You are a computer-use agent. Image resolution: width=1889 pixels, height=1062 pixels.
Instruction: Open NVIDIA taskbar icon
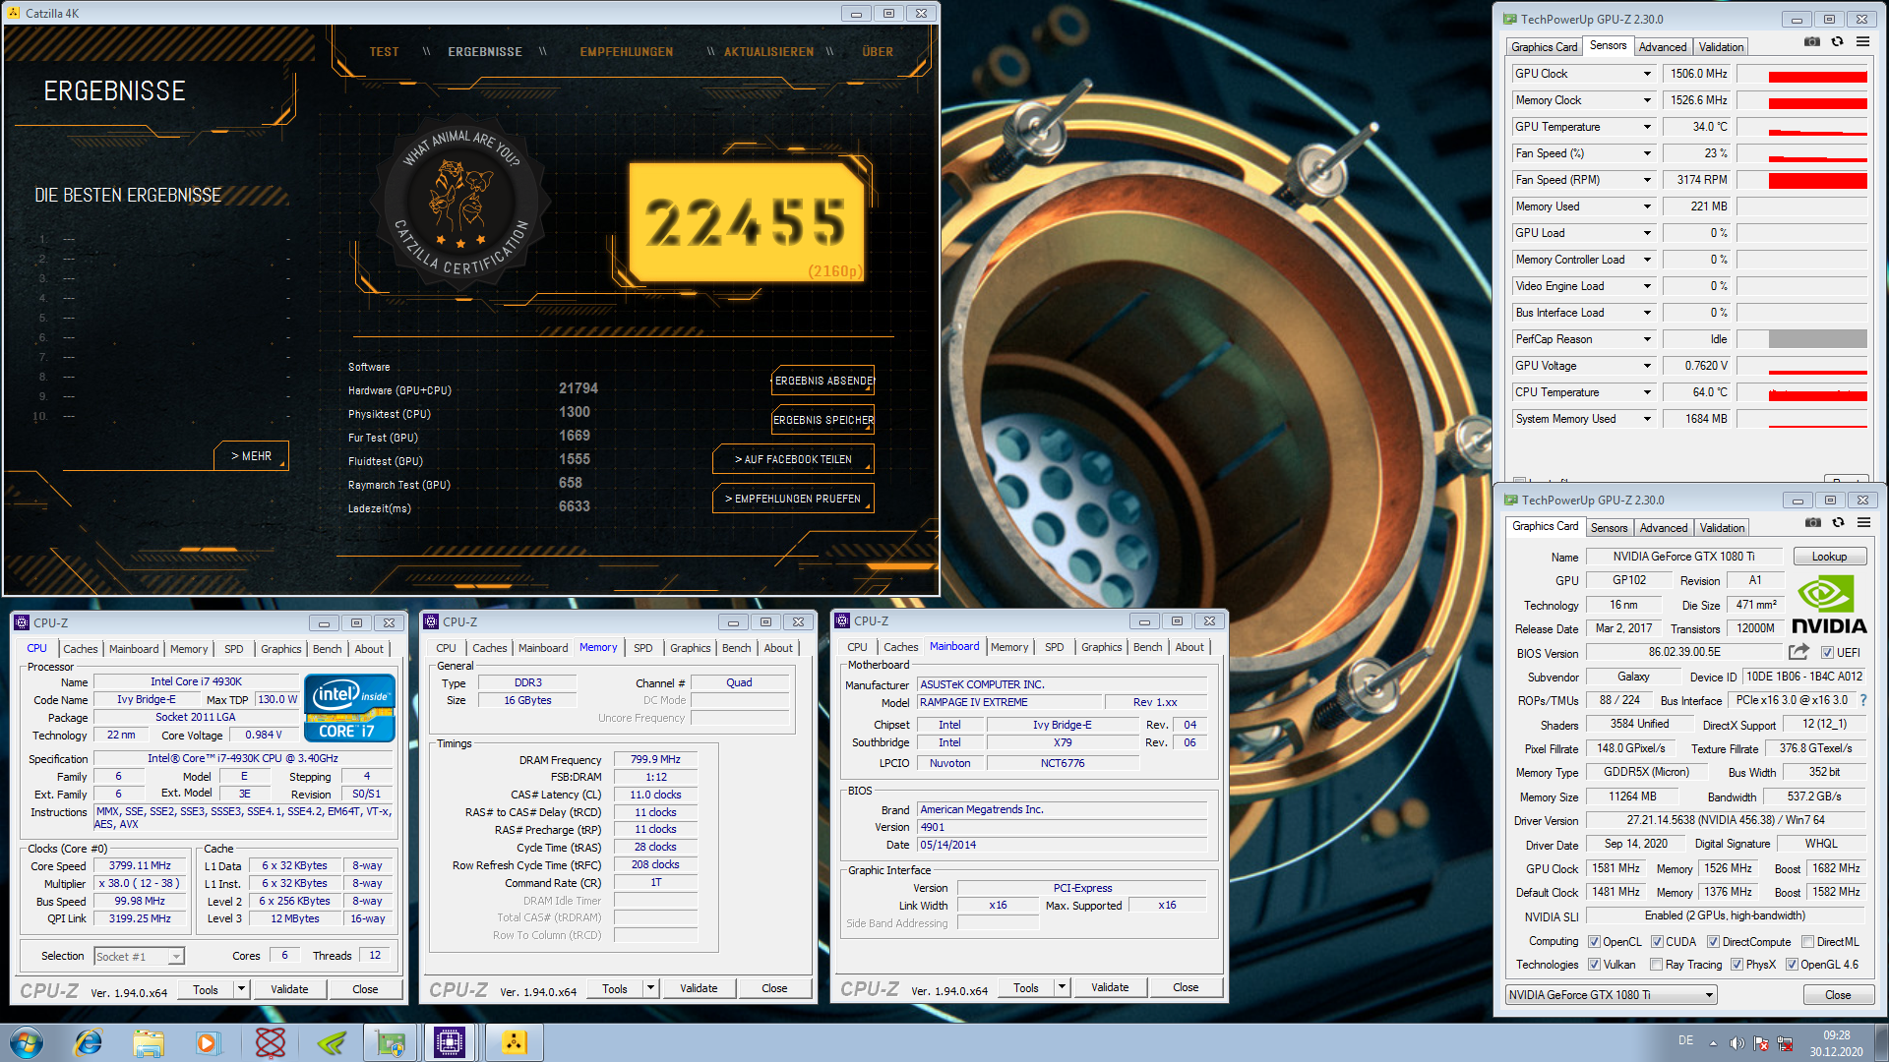point(331,1042)
